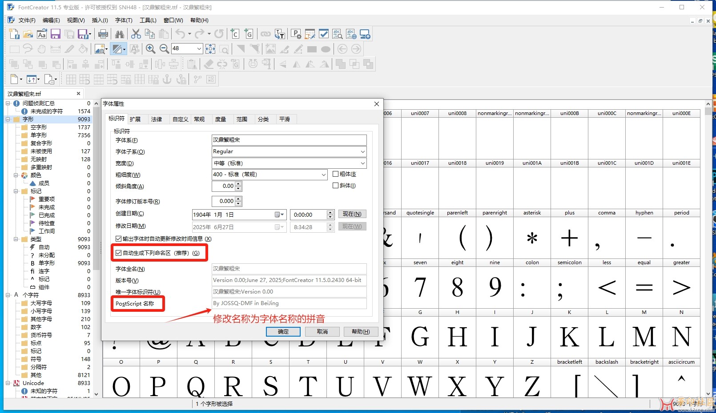Click the 确定 button
The width and height of the screenshot is (716, 413).
283,332
